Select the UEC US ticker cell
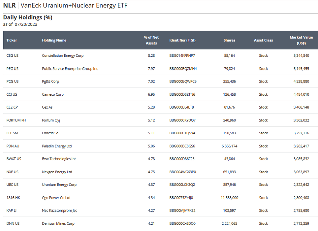This screenshot has width=318, height=231. coord(13,184)
